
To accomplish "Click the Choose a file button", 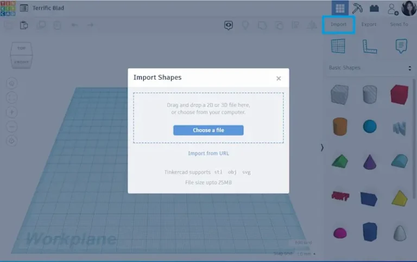I will pyautogui.click(x=208, y=130).
